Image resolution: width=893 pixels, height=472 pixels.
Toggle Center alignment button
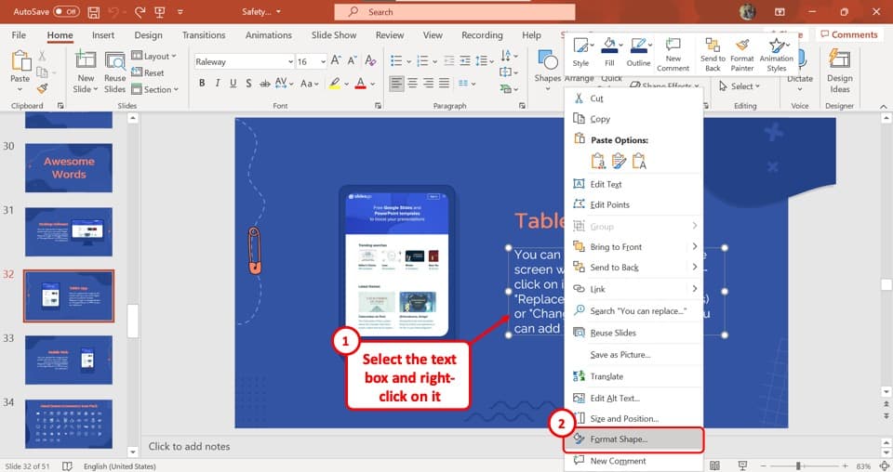pos(412,84)
